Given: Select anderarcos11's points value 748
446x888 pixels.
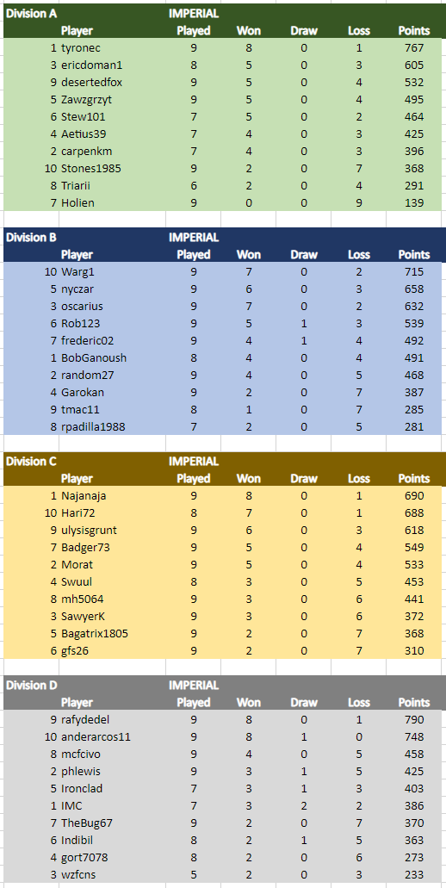Looking at the screenshot, I should click(414, 736).
